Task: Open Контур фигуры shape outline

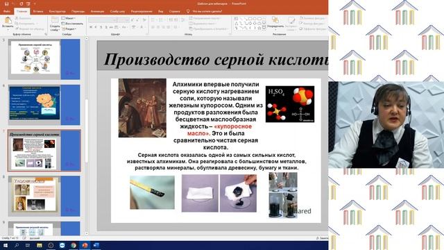Action: [311, 24]
